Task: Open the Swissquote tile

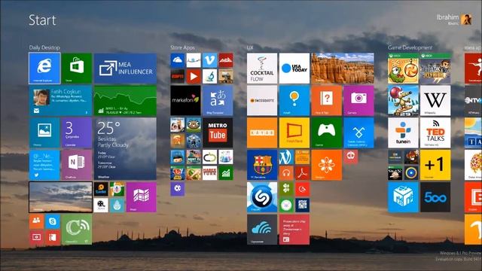Action: coord(262,100)
